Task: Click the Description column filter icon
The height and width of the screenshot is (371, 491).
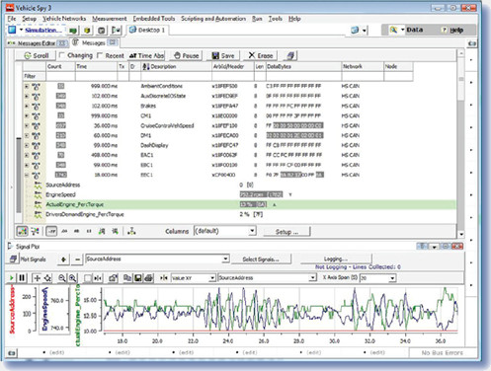Action: (145, 66)
